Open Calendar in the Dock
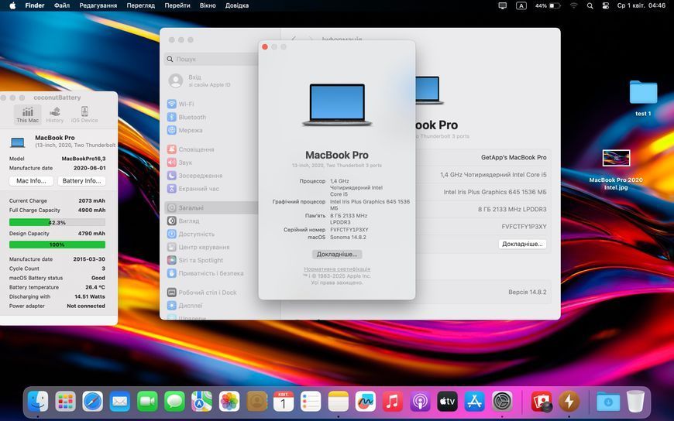674x421 pixels. pos(284,402)
